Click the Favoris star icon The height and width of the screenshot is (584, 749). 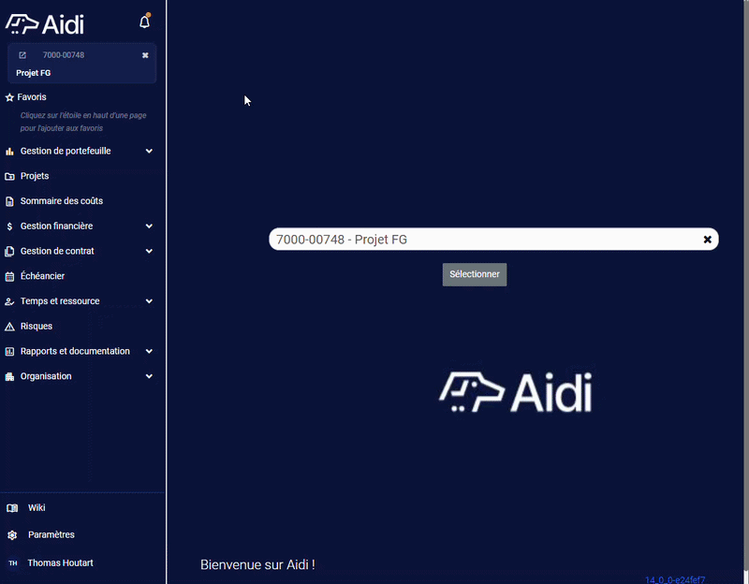[9, 97]
